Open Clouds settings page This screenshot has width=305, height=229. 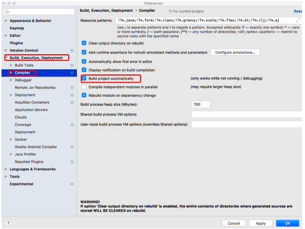point(21,117)
